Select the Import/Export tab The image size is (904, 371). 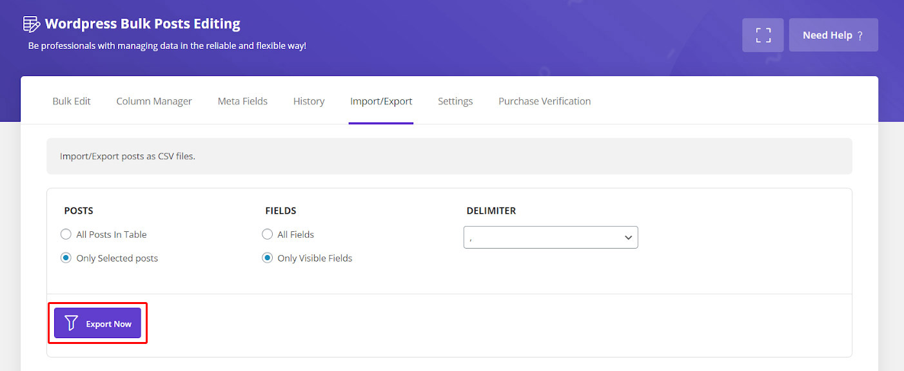[x=381, y=101]
